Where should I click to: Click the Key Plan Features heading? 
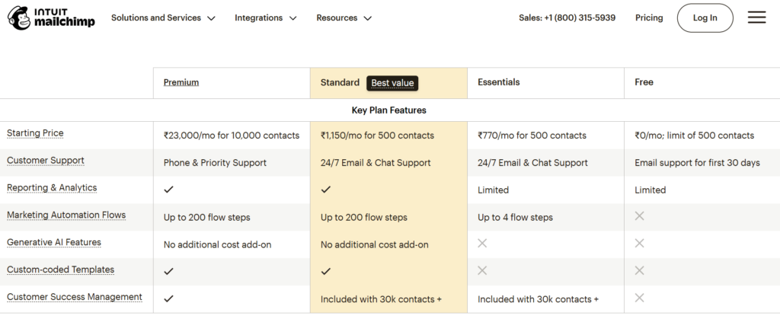389,110
